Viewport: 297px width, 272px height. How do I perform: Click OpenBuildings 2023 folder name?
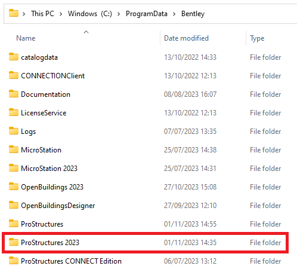coord(52,187)
